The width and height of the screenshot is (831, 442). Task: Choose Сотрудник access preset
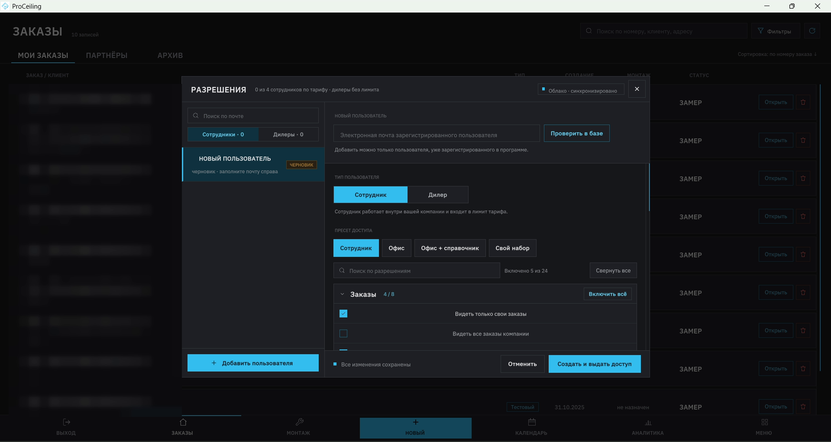pyautogui.click(x=356, y=248)
